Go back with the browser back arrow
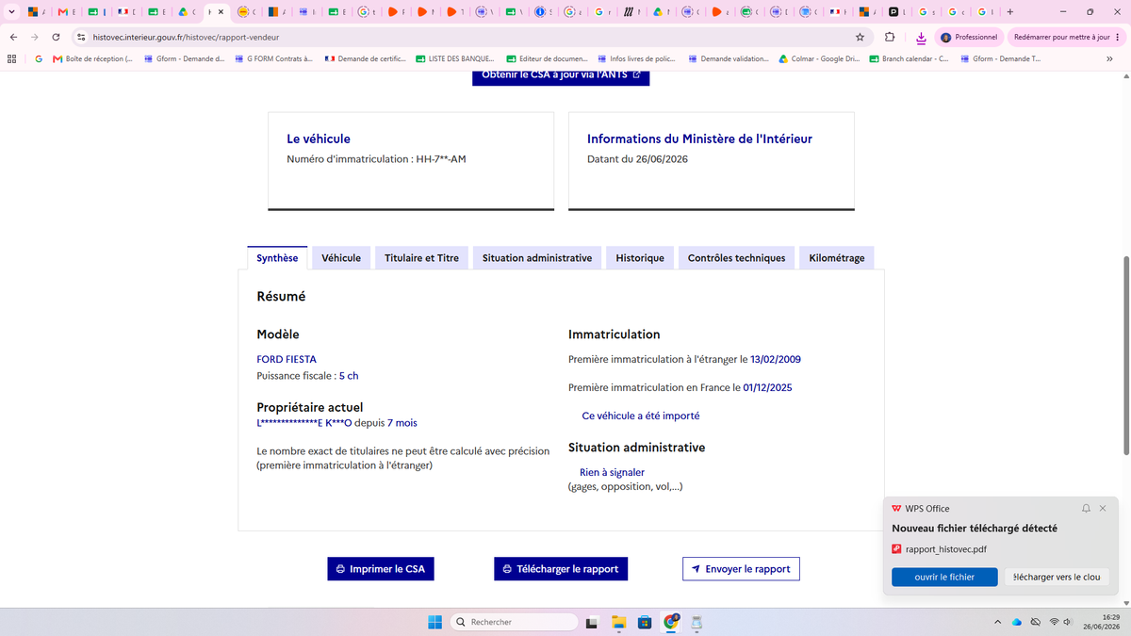 coord(13,37)
